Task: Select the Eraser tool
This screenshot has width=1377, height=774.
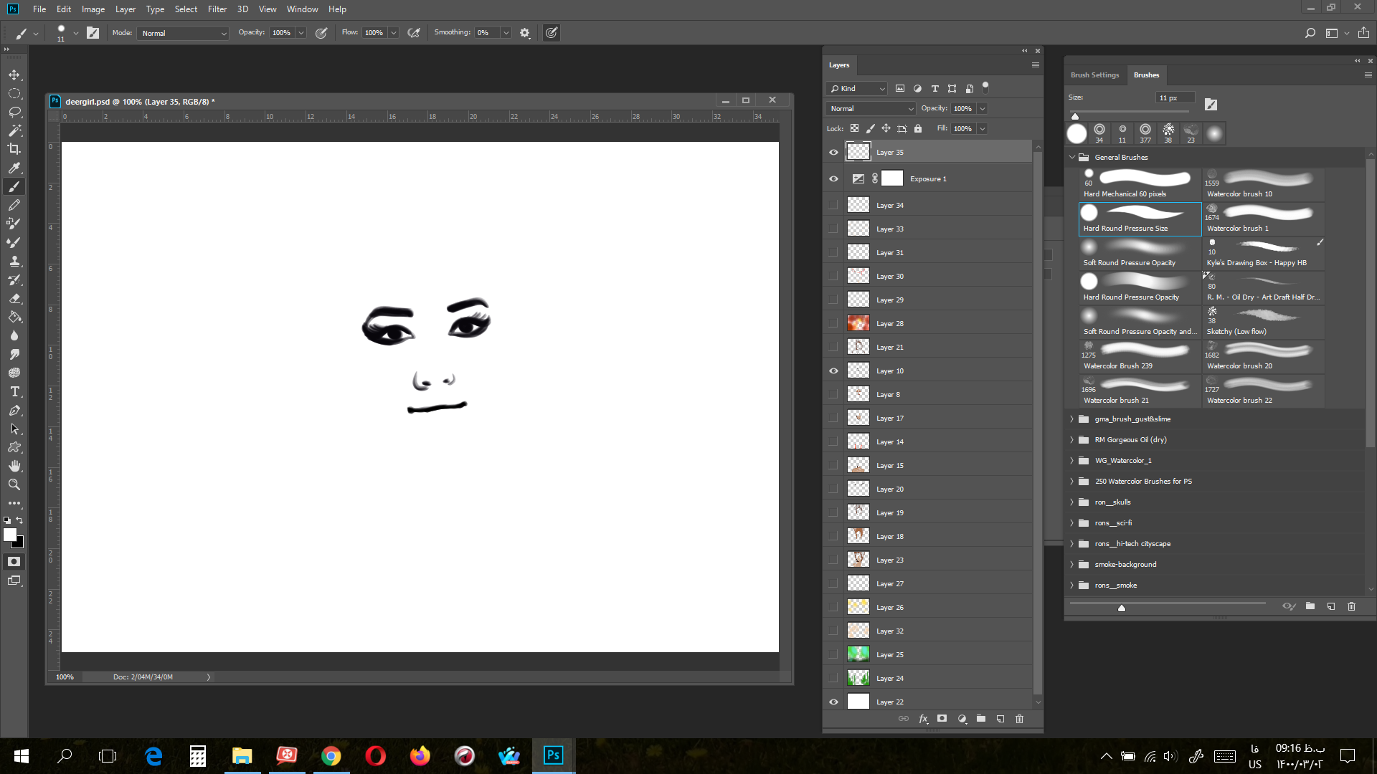Action: tap(14, 298)
